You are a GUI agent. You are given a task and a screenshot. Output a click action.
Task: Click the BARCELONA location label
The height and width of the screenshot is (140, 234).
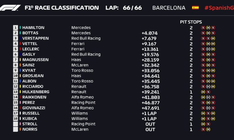169,8
